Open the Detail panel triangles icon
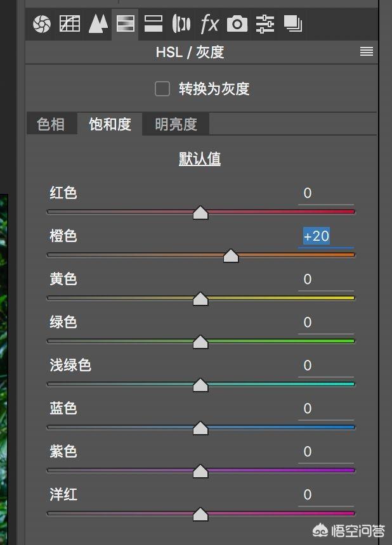Screen dimensions: 392x545 click(98, 24)
